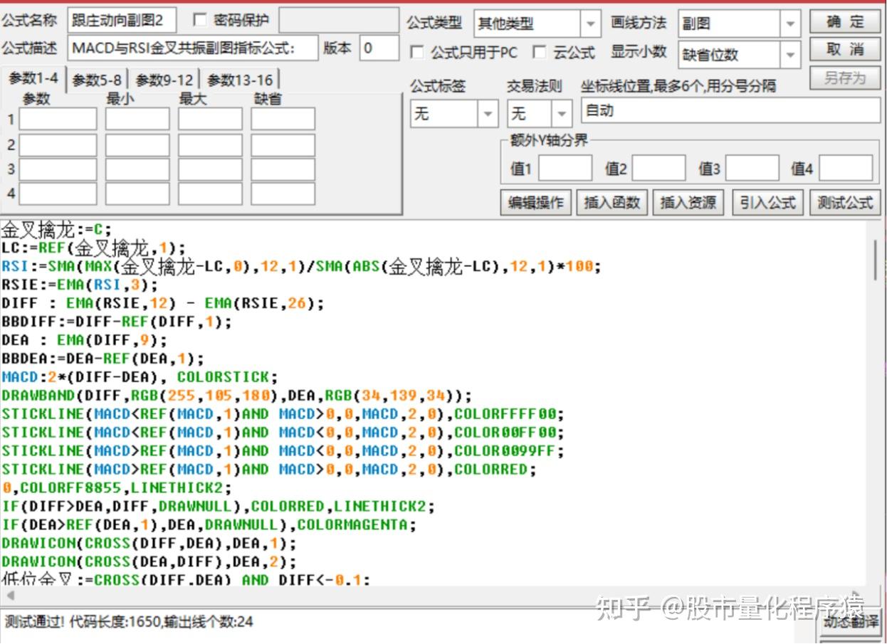Click the 动态翻译 button

pos(850,621)
